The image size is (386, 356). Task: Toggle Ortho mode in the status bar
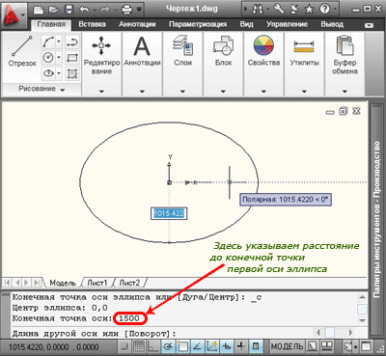tap(153, 346)
